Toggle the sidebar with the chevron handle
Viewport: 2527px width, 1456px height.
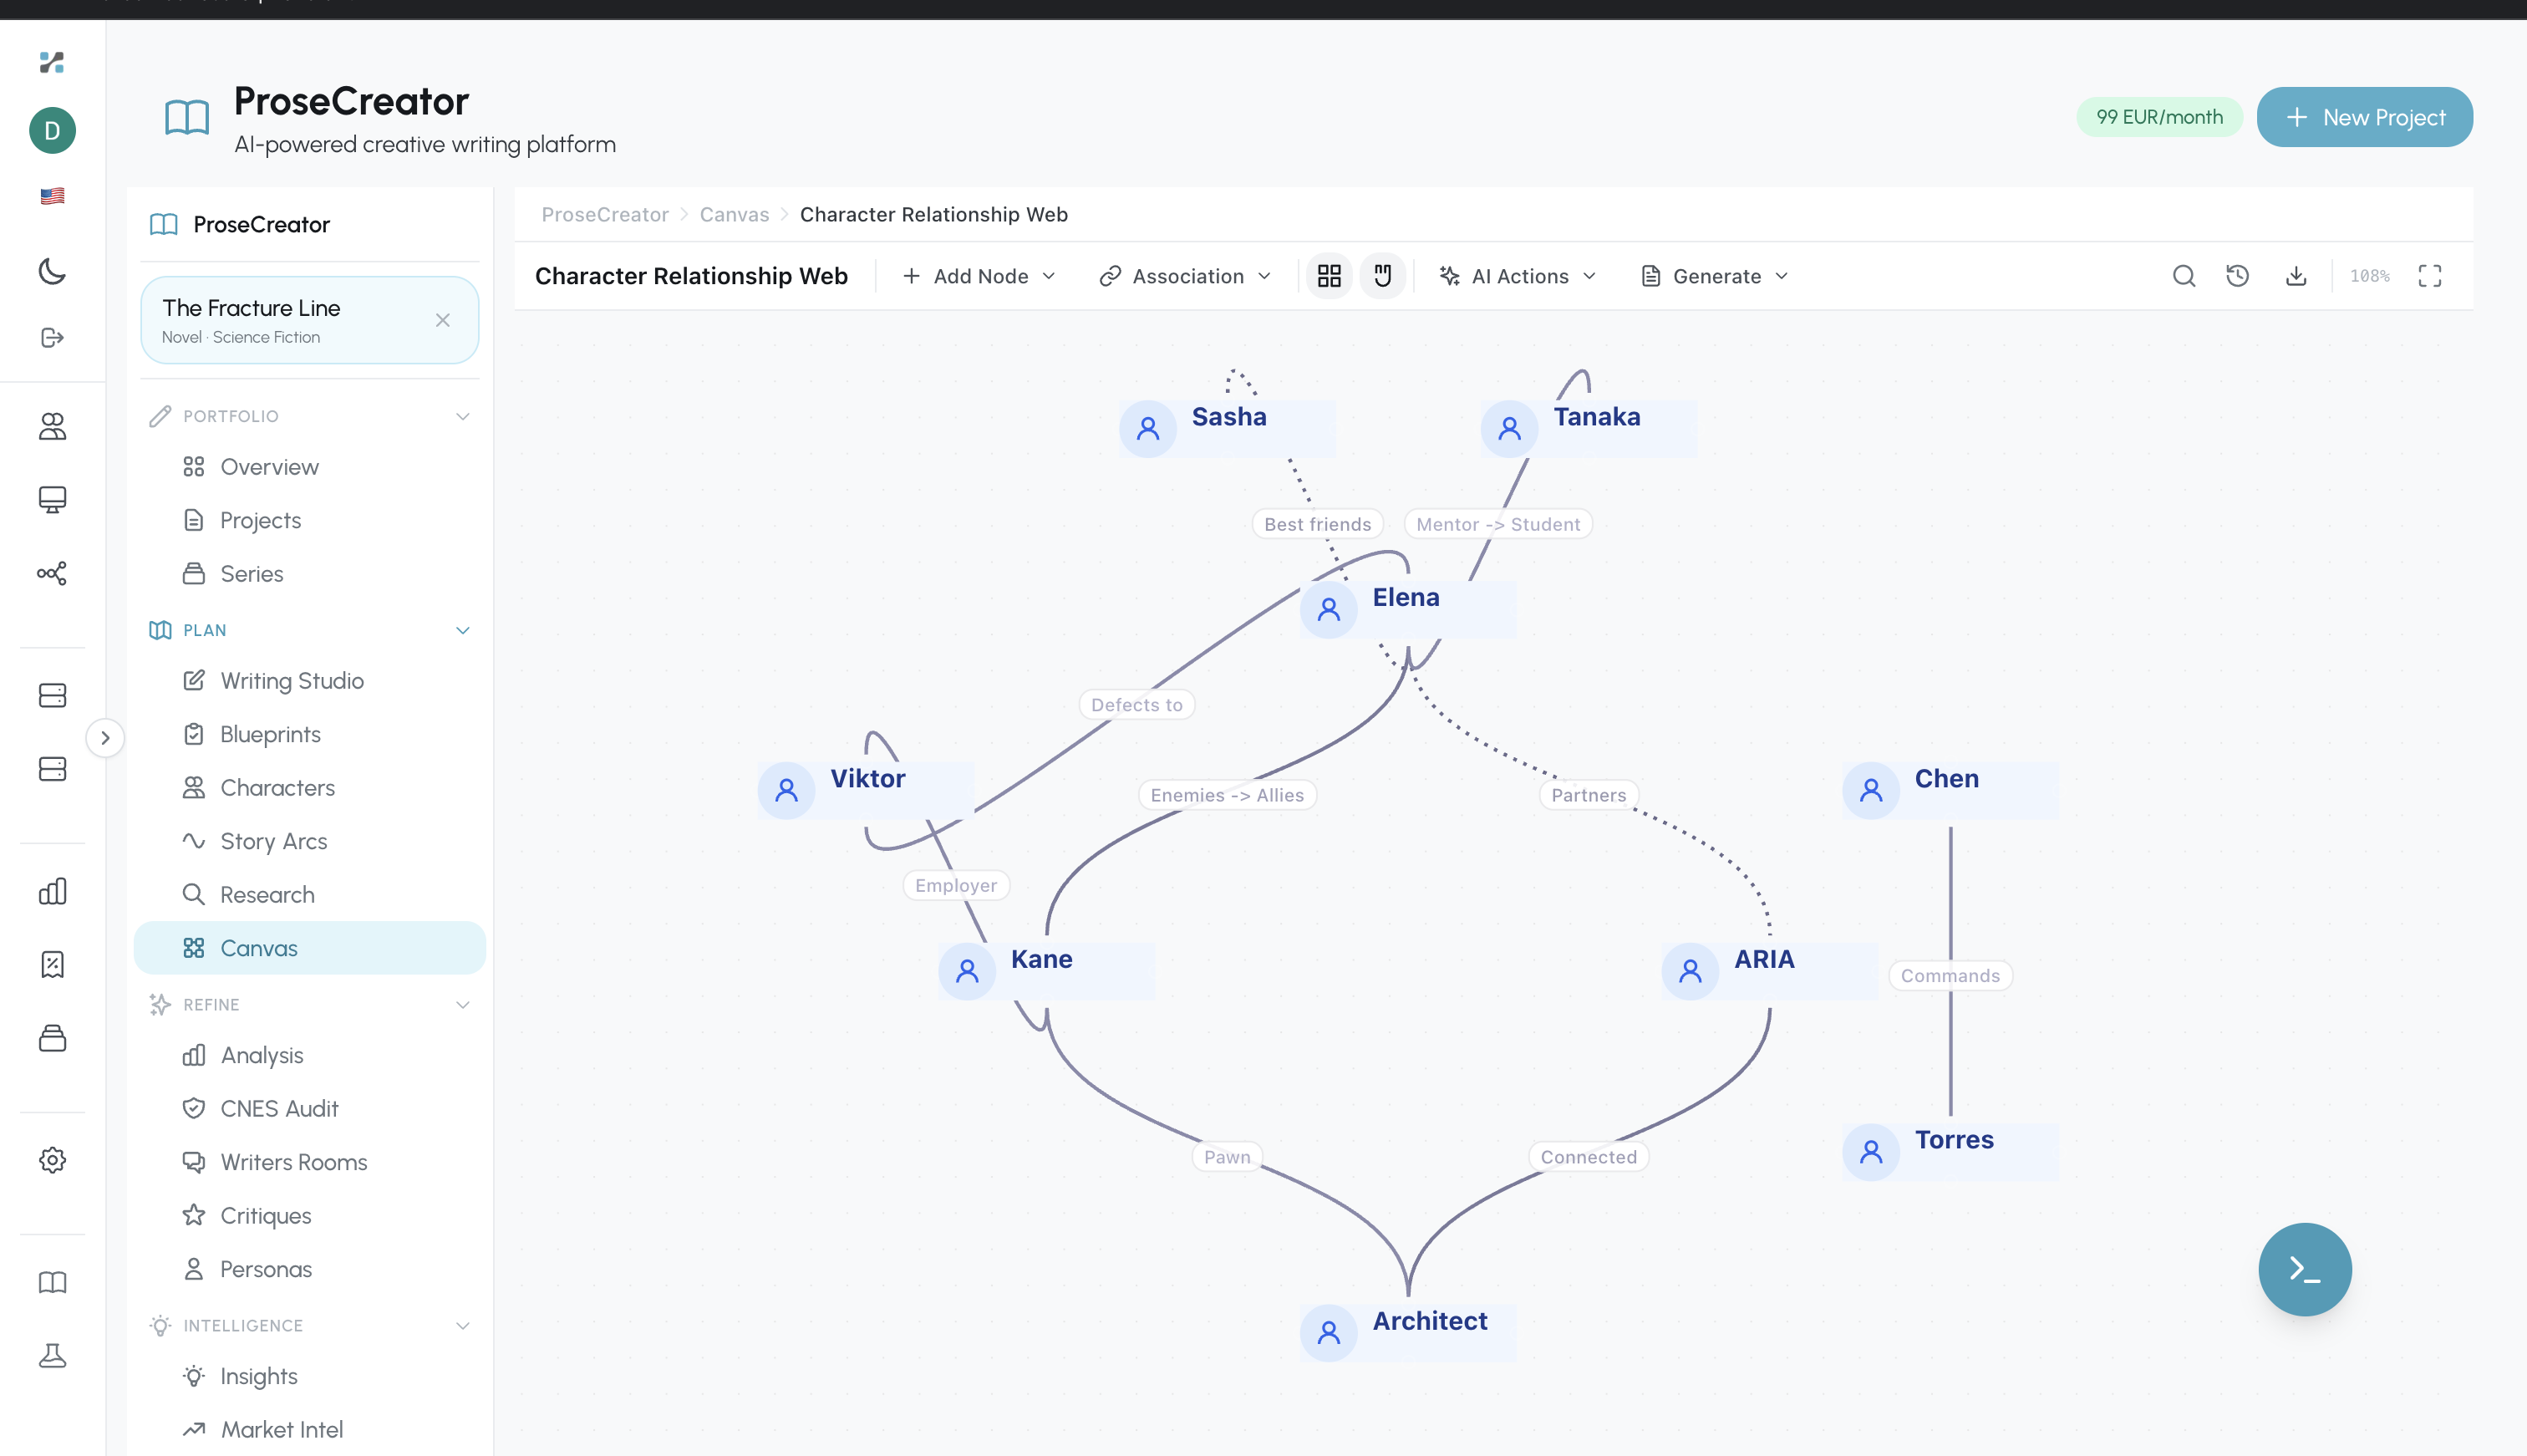[x=106, y=737]
